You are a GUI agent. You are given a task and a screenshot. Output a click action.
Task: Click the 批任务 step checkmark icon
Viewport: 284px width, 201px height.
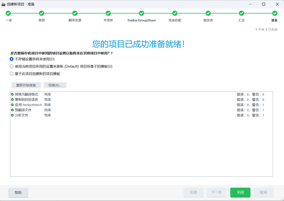(x=208, y=13)
